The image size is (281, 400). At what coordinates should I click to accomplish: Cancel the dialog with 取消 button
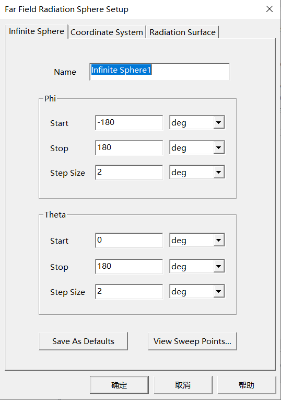click(x=183, y=385)
